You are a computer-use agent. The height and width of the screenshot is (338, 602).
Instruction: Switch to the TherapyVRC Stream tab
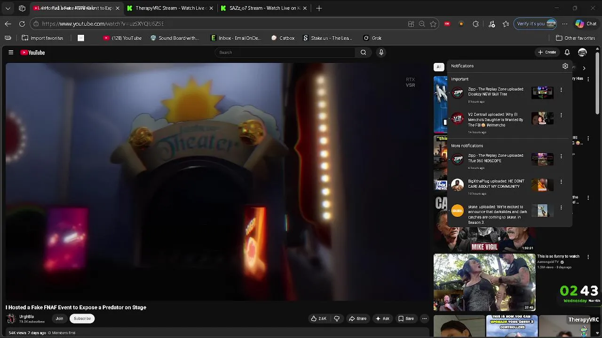[170, 8]
